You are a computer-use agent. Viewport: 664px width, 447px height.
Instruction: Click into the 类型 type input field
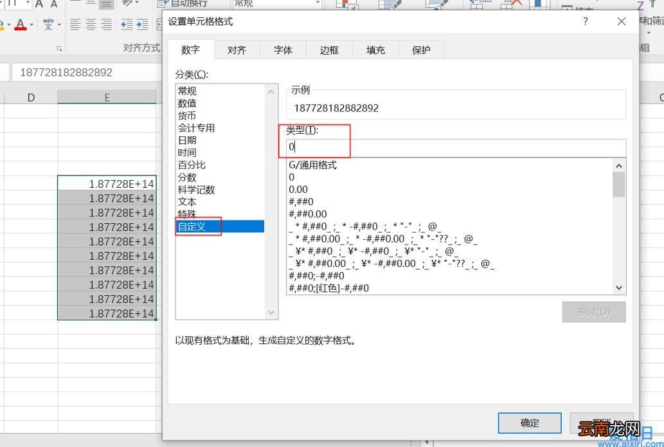[x=456, y=147]
